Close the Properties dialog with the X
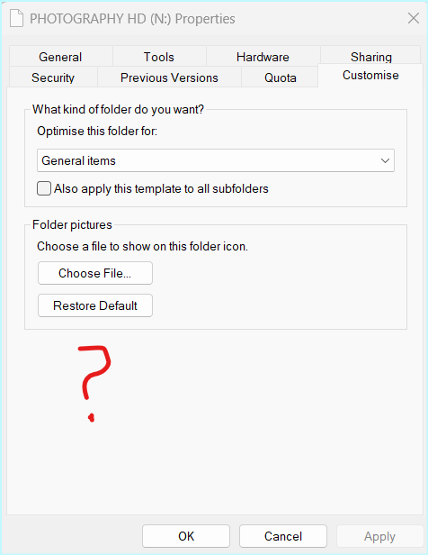This screenshot has height=555, width=428. 414,18
